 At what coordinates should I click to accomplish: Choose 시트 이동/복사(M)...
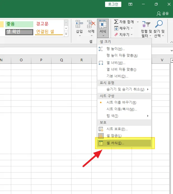point(124,109)
